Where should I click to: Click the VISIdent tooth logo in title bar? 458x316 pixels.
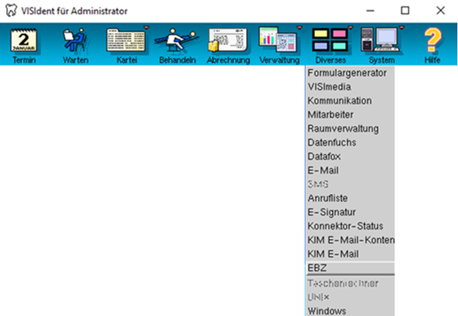click(11, 11)
